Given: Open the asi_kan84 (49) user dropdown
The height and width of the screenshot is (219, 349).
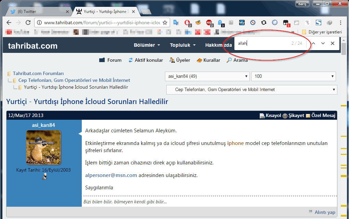Looking at the screenshot, I should [x=207, y=76].
